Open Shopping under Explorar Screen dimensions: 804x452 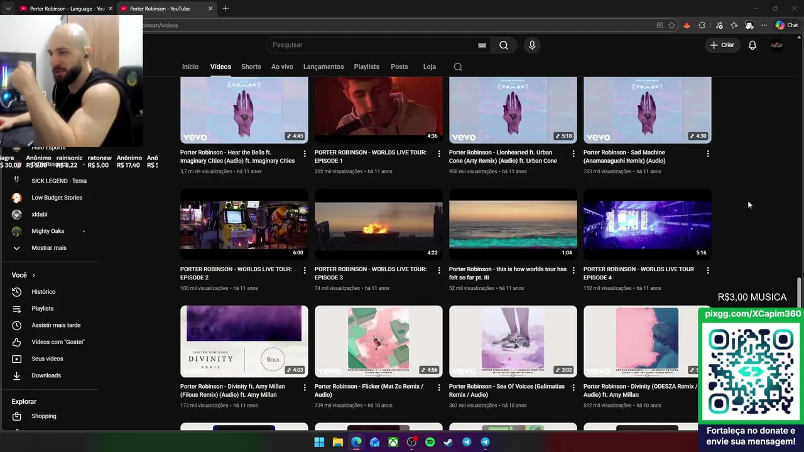click(x=43, y=416)
